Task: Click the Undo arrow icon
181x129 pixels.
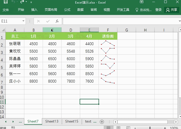Action: [13, 2]
